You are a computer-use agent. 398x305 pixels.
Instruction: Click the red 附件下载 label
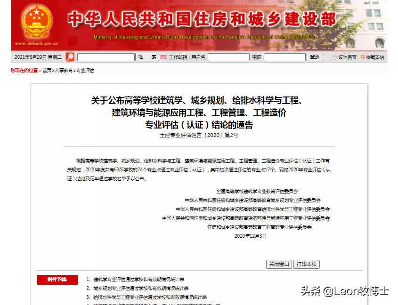tap(57, 279)
